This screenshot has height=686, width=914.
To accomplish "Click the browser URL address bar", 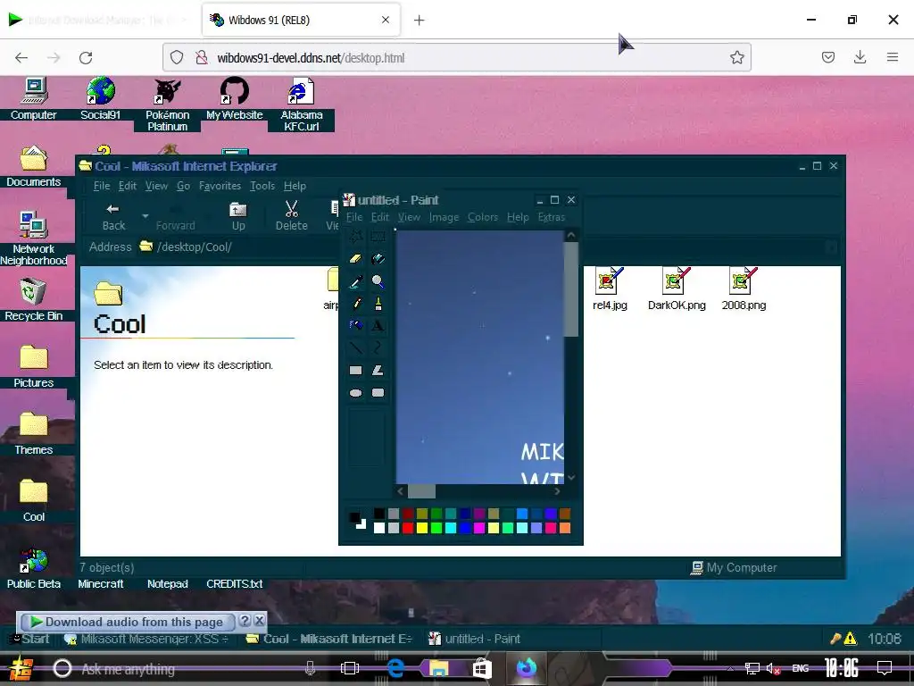I will click(x=456, y=57).
